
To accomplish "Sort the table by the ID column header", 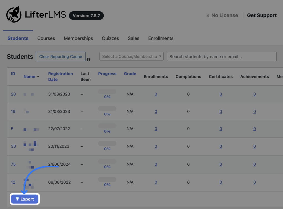I will point(13,73).
